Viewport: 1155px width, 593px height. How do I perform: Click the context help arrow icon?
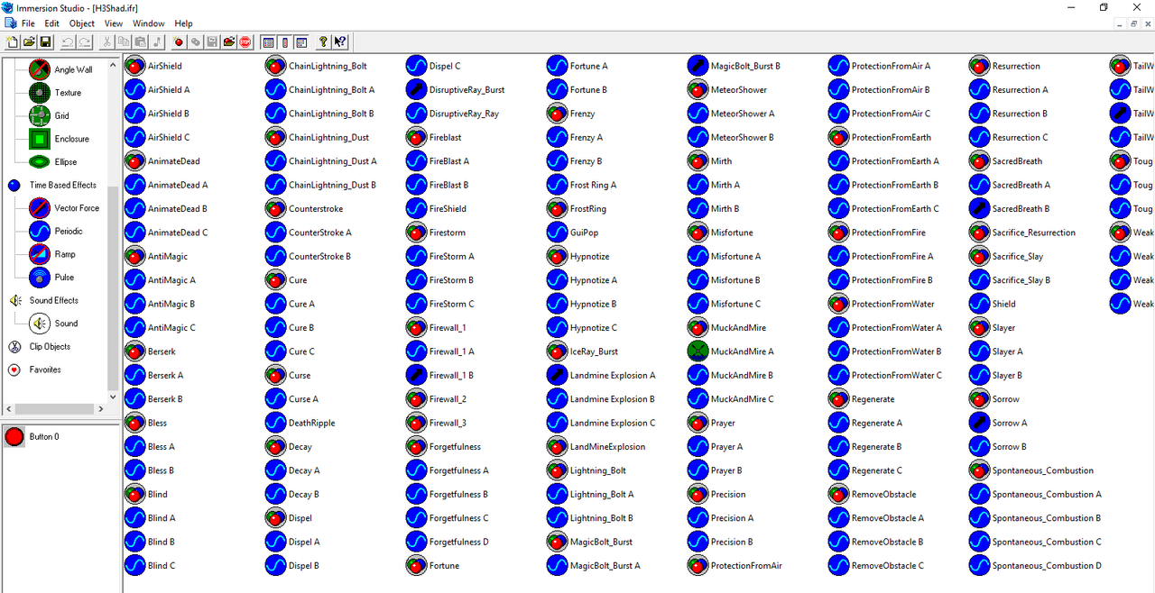tap(340, 41)
